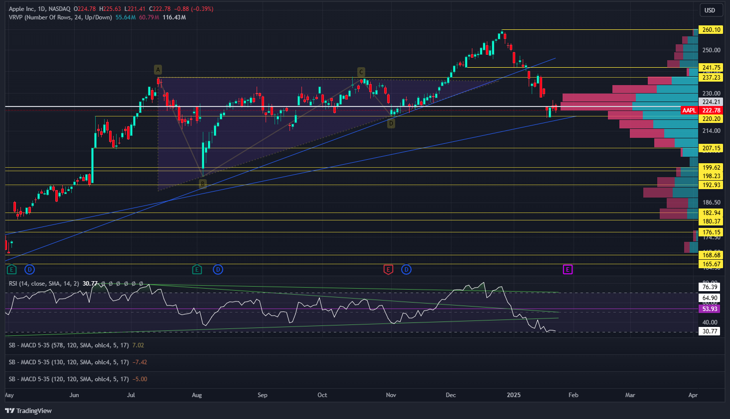The height and width of the screenshot is (419, 730).
Task: Click the MACD -7.42 value
Action: [140, 362]
